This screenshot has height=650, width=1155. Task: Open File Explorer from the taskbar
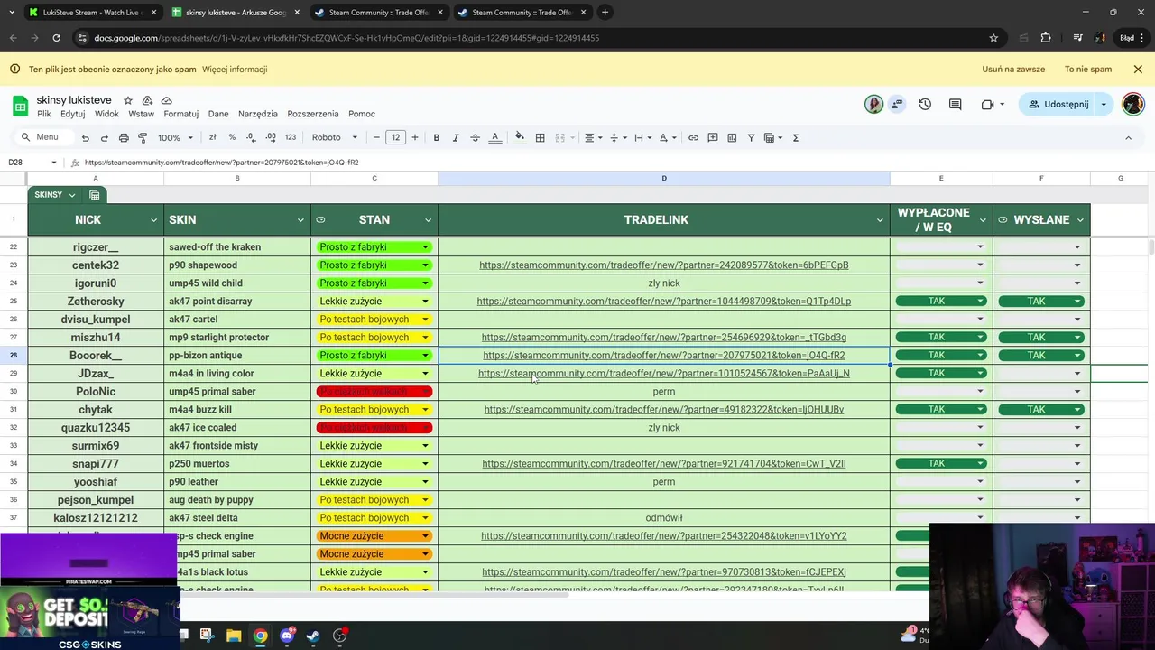pyautogui.click(x=234, y=636)
